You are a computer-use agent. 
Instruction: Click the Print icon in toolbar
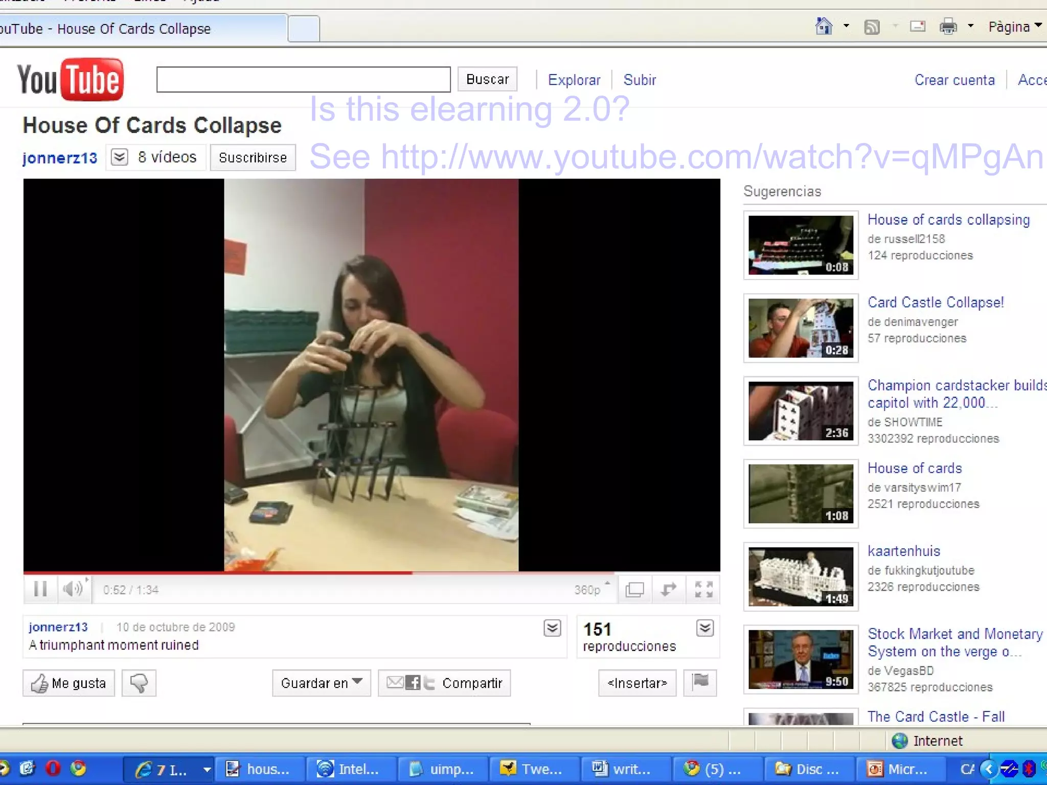click(948, 27)
